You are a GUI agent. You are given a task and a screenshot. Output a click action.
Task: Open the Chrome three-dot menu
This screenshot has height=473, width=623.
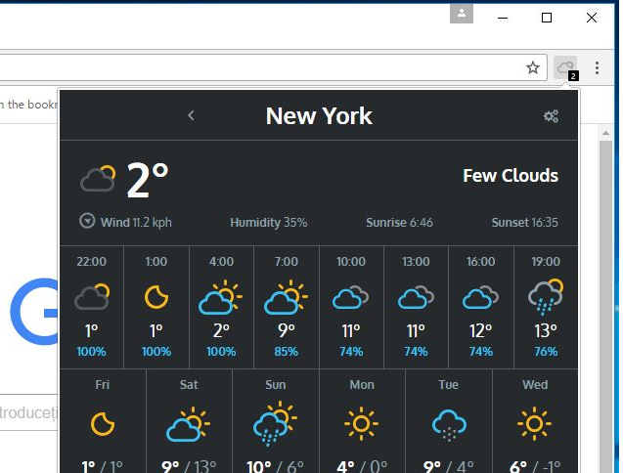point(597,67)
